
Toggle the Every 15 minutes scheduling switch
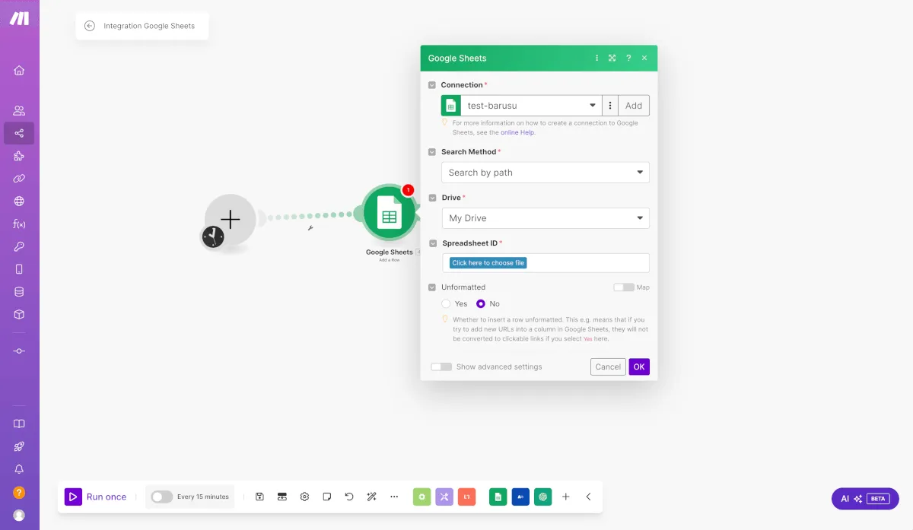tap(161, 497)
